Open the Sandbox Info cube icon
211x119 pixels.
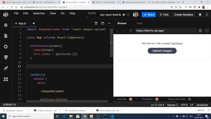click(x=6, y=25)
